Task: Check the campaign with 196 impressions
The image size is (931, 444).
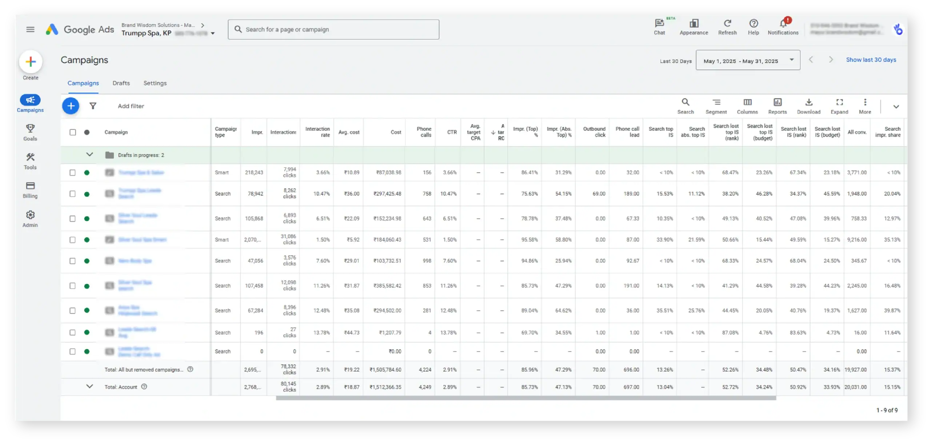Action: 73,332
